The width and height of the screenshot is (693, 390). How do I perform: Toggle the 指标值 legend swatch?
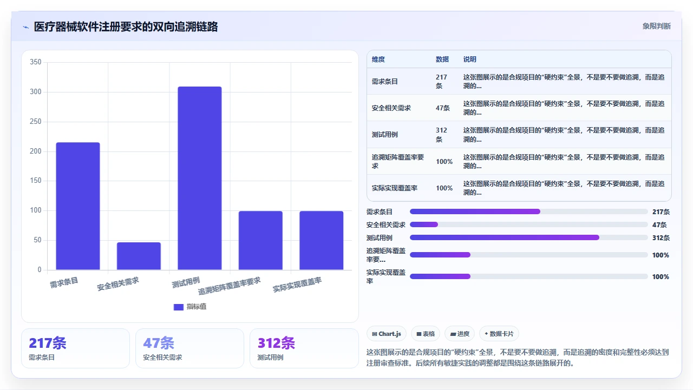[x=179, y=307]
